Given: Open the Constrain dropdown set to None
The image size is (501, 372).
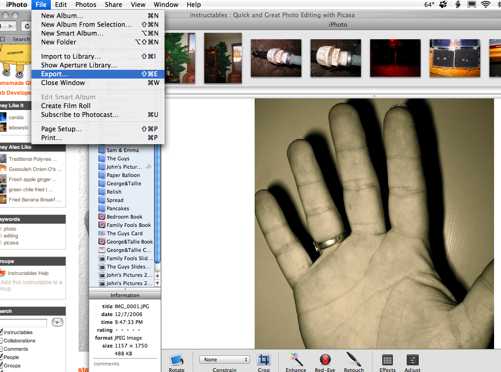Looking at the screenshot, I should point(225,360).
